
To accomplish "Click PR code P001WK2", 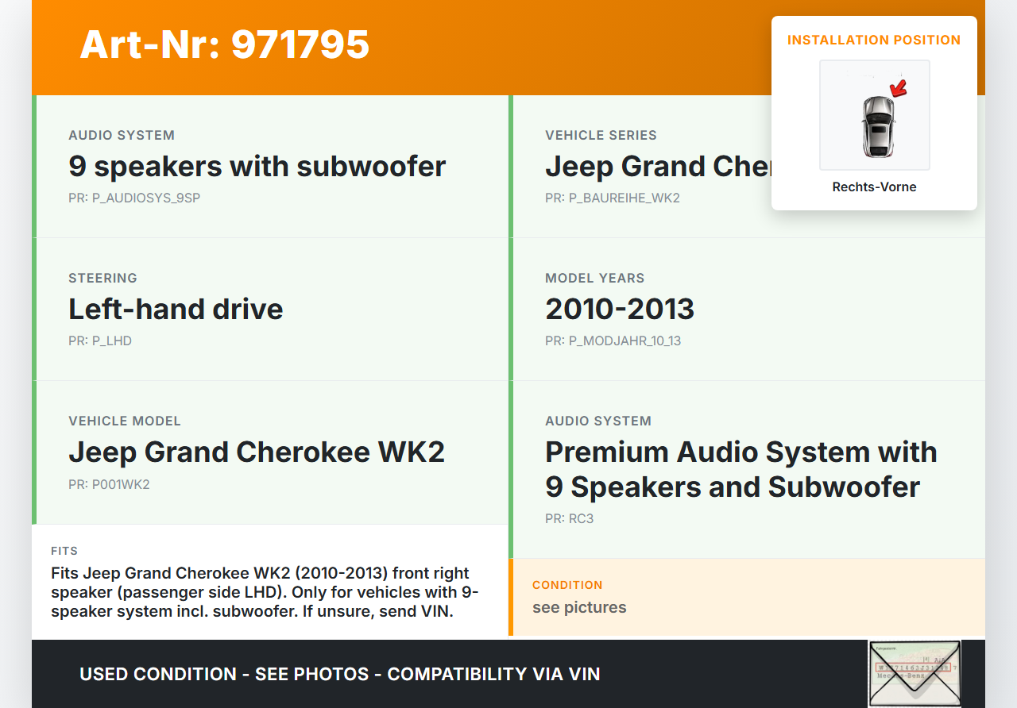I will (x=109, y=484).
